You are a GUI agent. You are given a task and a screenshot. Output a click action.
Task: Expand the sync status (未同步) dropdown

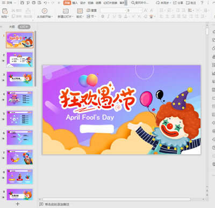pos(170,3)
